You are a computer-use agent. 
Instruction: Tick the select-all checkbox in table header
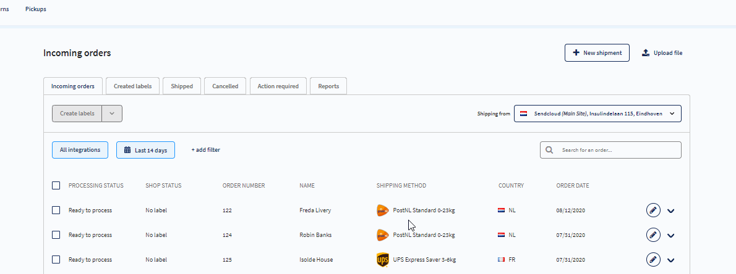coord(56,186)
